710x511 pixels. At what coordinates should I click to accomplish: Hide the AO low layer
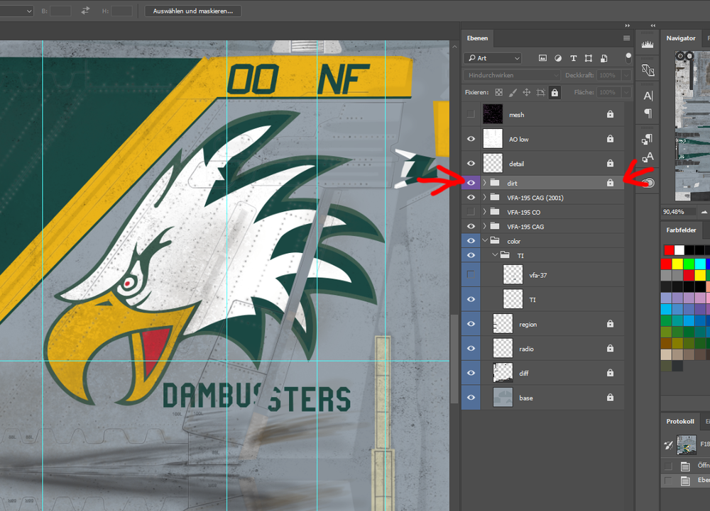pos(471,140)
